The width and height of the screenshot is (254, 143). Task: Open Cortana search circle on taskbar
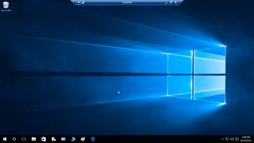[x=14, y=139]
